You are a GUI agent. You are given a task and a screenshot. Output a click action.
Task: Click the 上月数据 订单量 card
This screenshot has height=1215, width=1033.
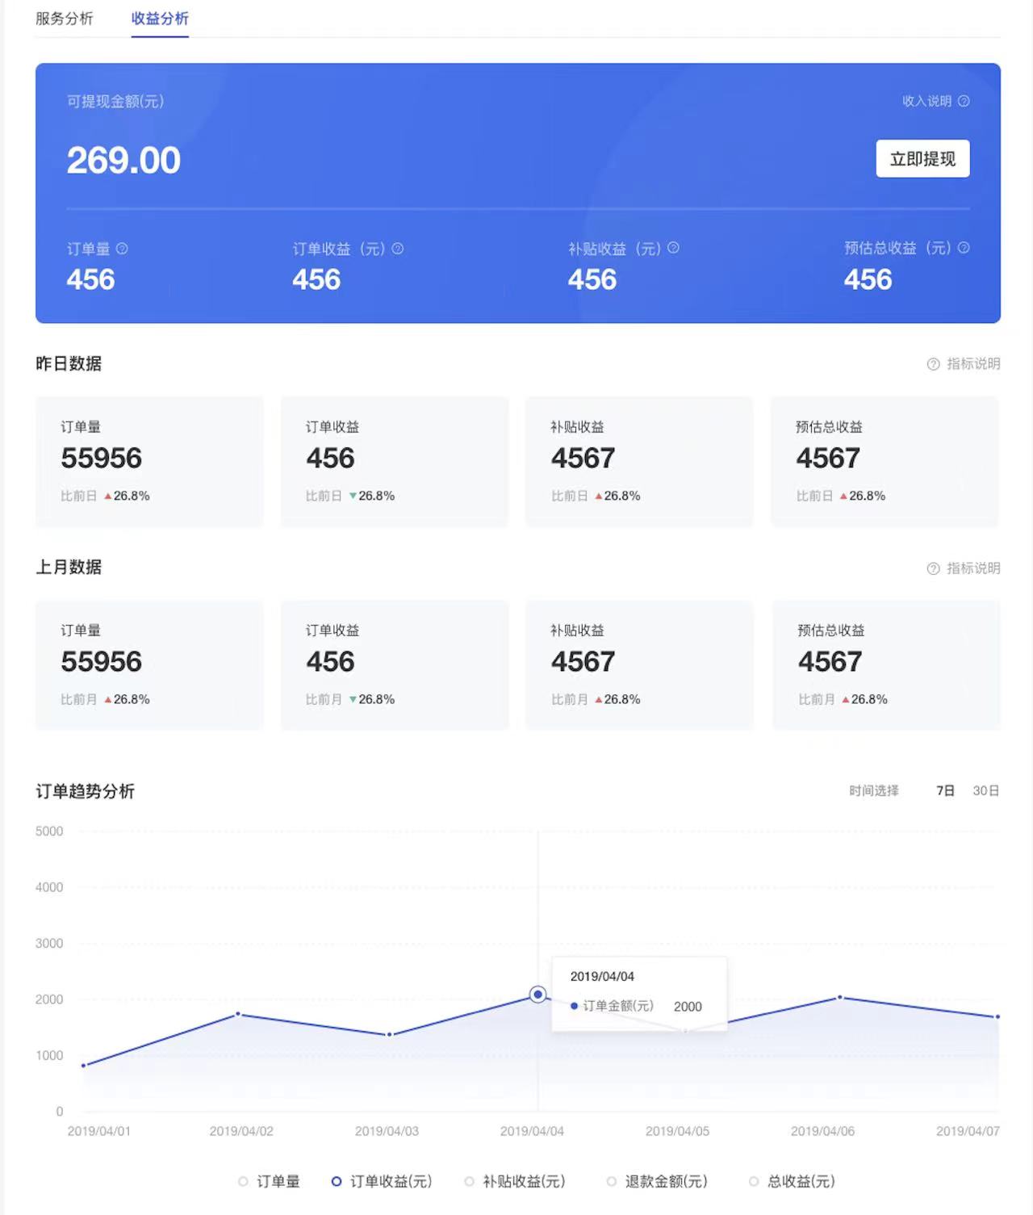149,664
